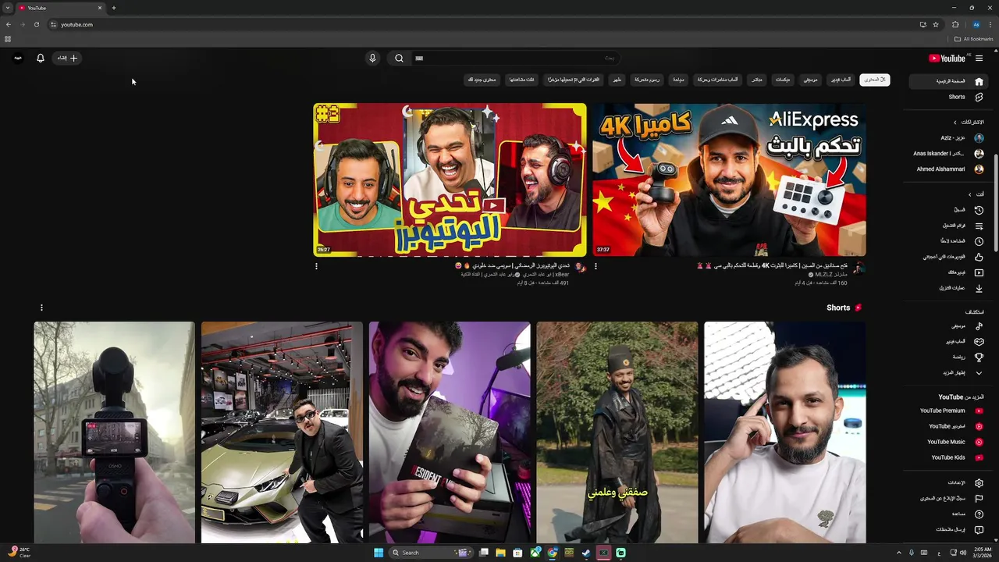999x562 pixels.
Task: Select the تمّت مشاهدتها (Watched) chip
Action: tap(521, 80)
